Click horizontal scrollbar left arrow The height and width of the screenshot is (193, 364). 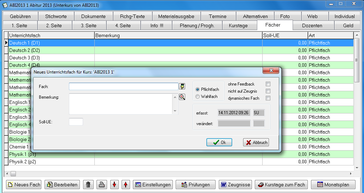pos(7,174)
